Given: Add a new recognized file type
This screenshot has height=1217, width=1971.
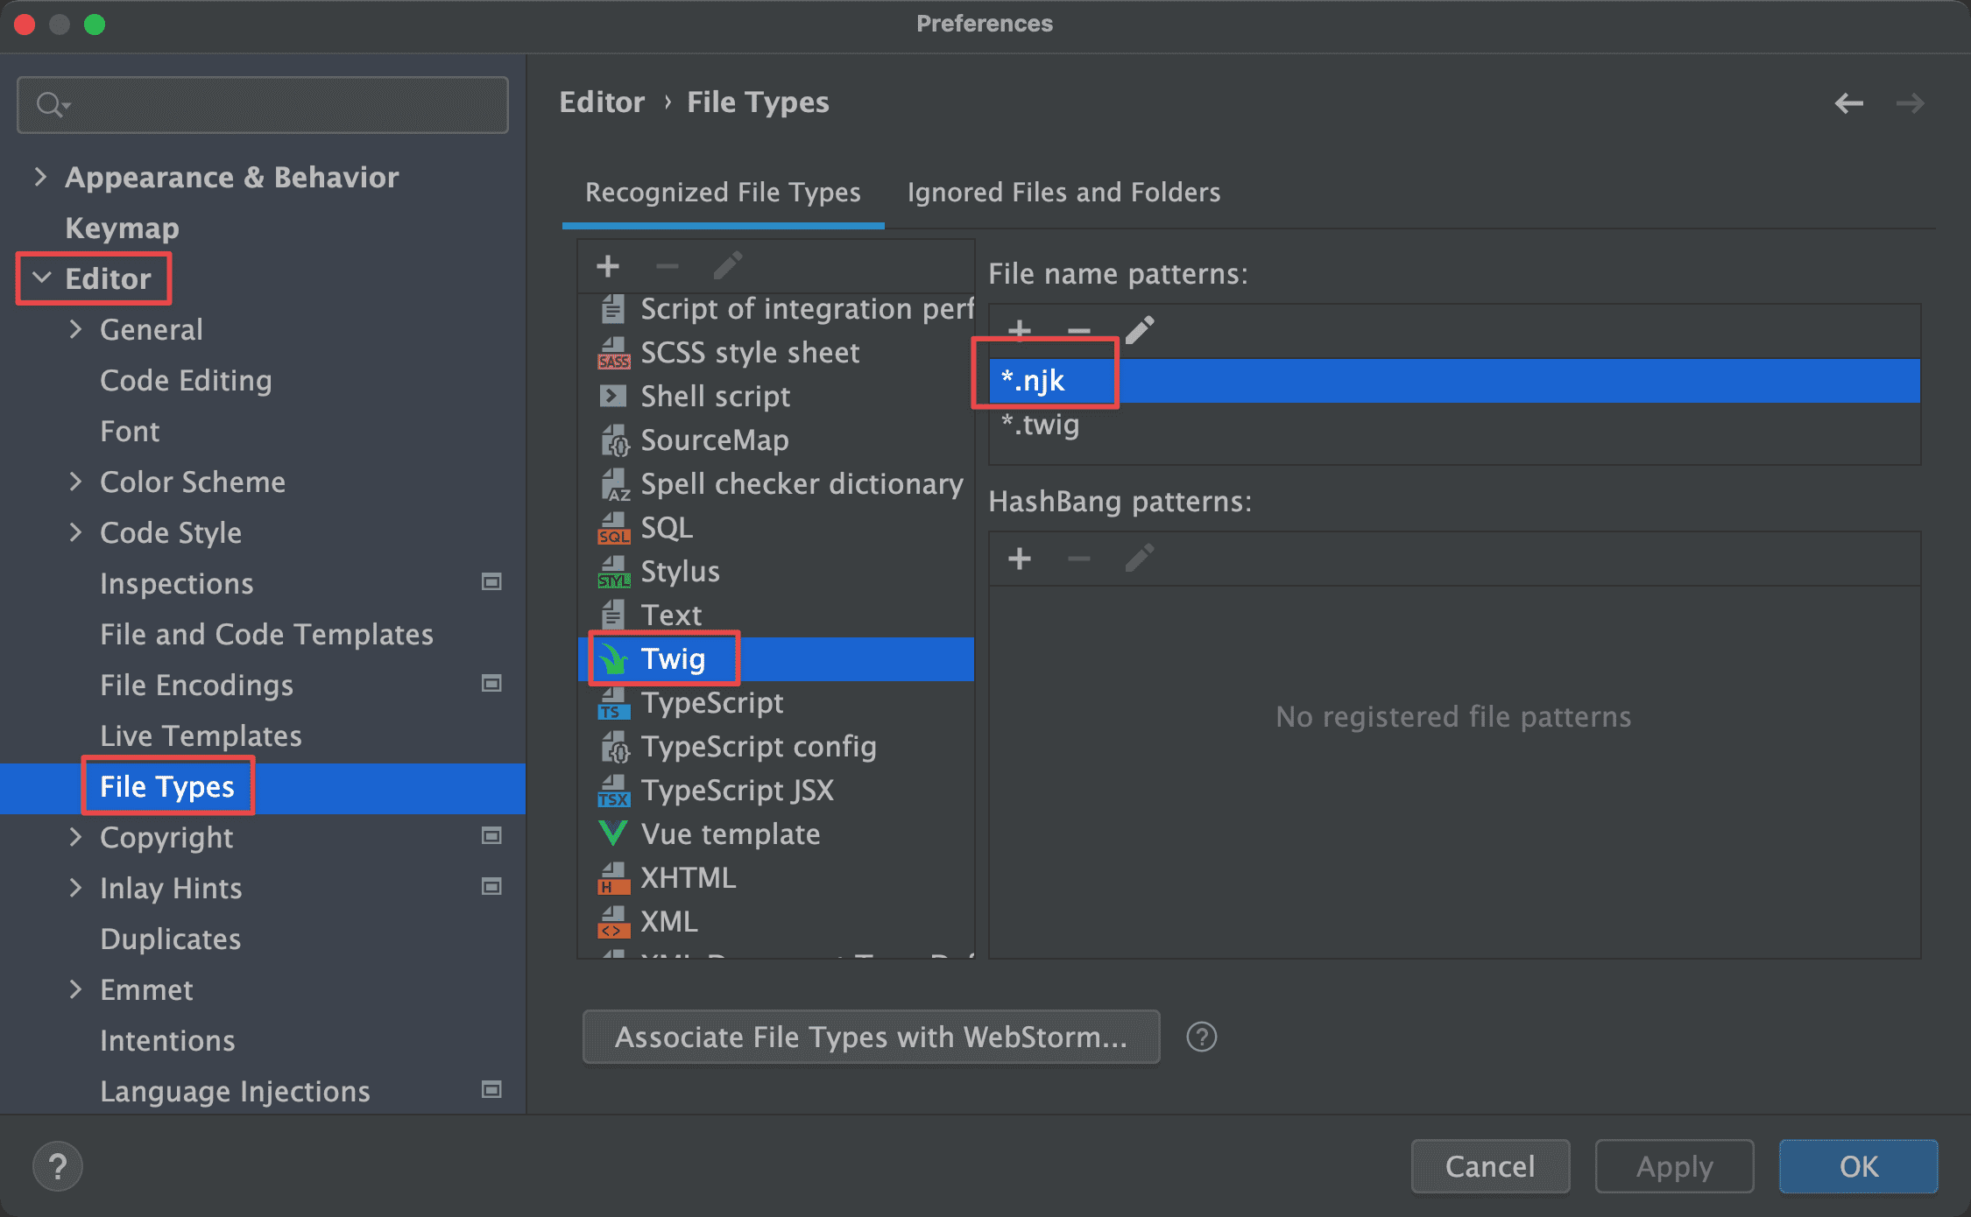Looking at the screenshot, I should tap(607, 265).
